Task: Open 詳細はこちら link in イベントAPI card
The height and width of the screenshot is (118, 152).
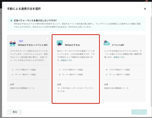Action: pyautogui.click(x=119, y=57)
